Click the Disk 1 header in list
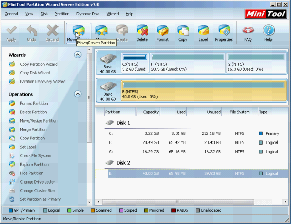291x224 pixels. coord(123,123)
